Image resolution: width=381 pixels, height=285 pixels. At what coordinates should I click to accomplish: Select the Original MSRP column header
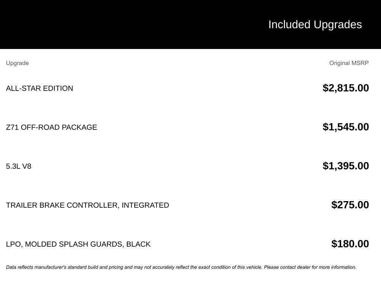tap(349, 63)
